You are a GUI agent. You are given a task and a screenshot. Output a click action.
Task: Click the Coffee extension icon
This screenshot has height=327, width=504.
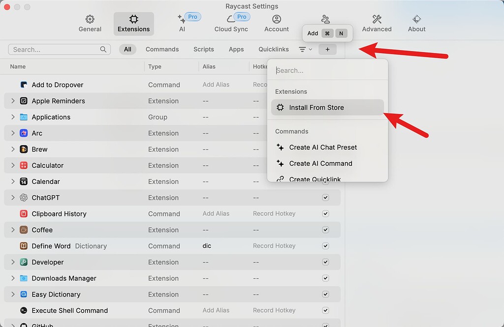click(24, 230)
